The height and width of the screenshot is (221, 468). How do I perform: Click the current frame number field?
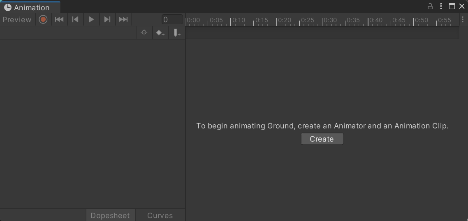(172, 19)
